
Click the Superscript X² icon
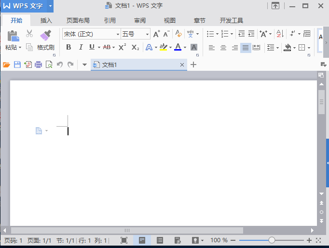[123, 47]
